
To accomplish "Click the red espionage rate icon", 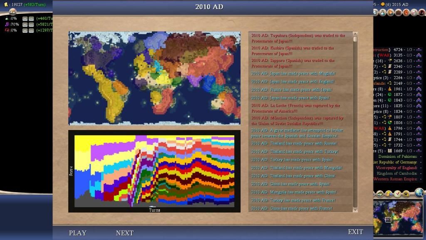I will pos(7,30).
